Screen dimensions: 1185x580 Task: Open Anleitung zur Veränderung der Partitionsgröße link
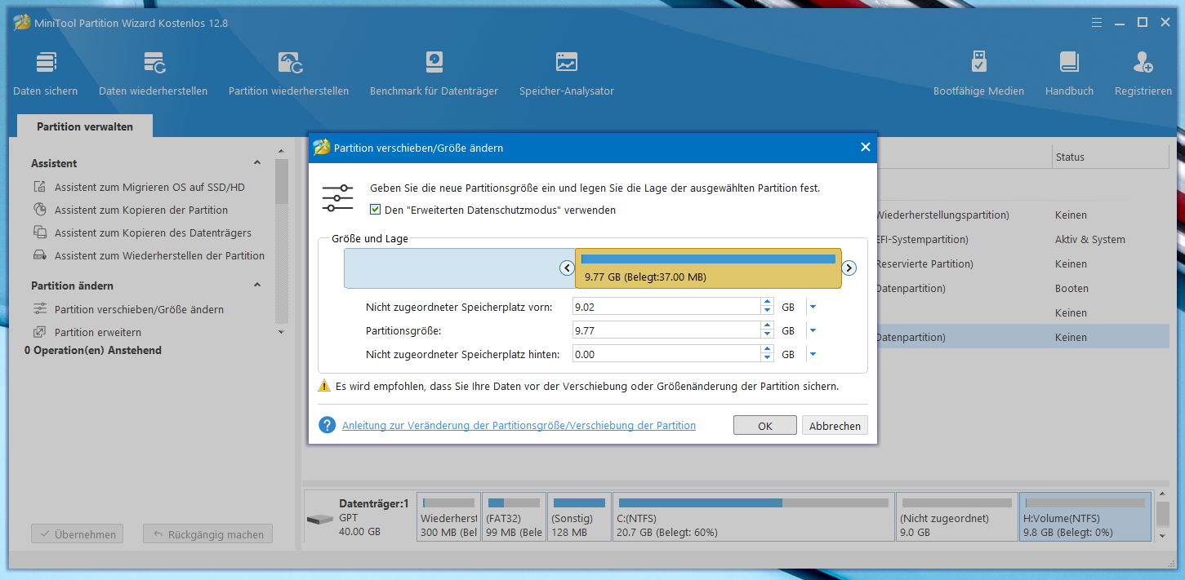click(519, 425)
